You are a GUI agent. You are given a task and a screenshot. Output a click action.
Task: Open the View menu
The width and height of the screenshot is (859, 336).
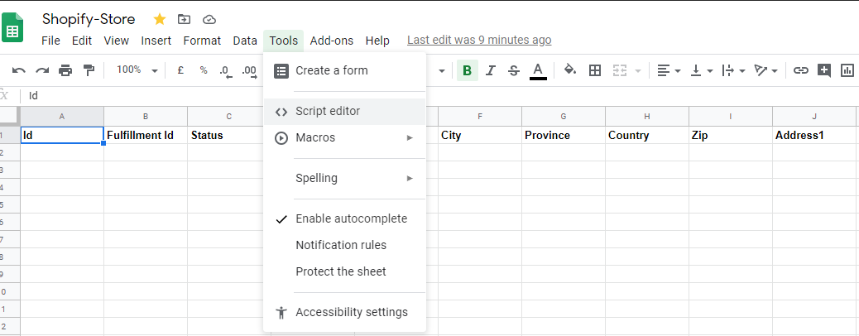tap(116, 41)
